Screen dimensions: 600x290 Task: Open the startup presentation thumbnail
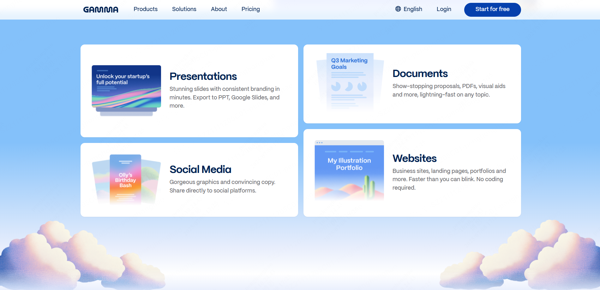coord(126,91)
